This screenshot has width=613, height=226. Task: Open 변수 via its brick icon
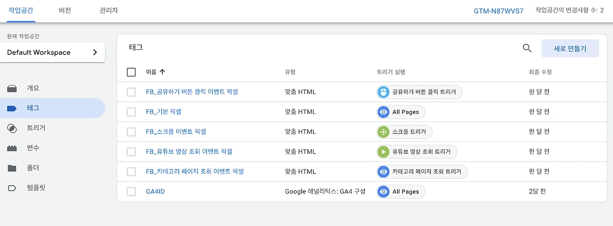(x=12, y=148)
